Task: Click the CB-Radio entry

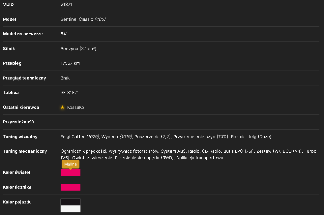Action: [211, 151]
